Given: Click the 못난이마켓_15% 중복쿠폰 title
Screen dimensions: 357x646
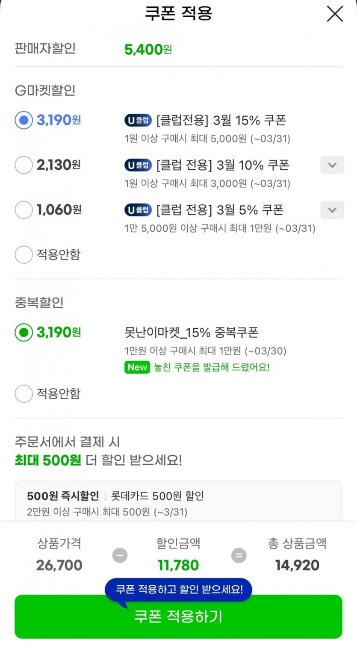Looking at the screenshot, I should pos(191,333).
